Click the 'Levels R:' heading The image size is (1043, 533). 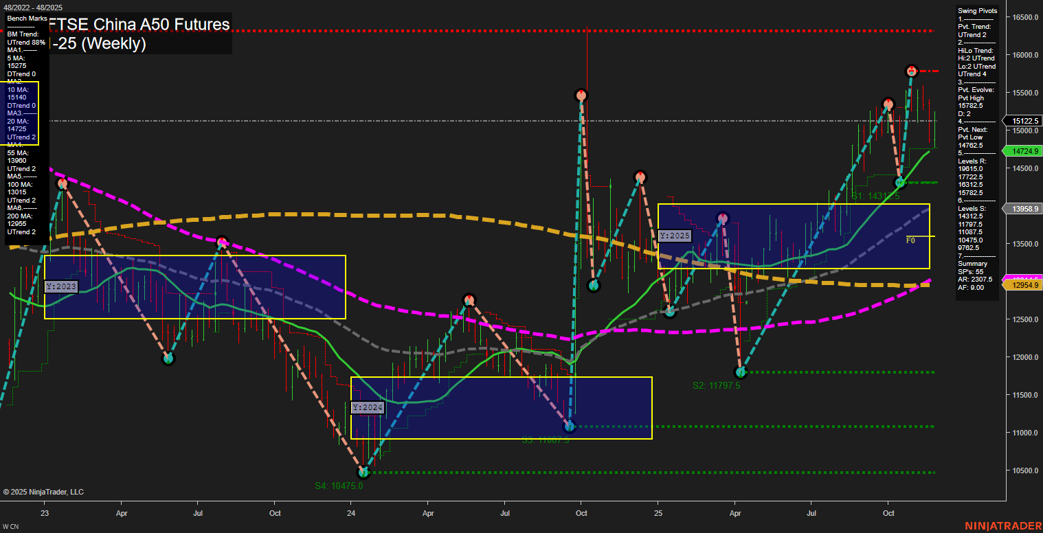click(972, 161)
